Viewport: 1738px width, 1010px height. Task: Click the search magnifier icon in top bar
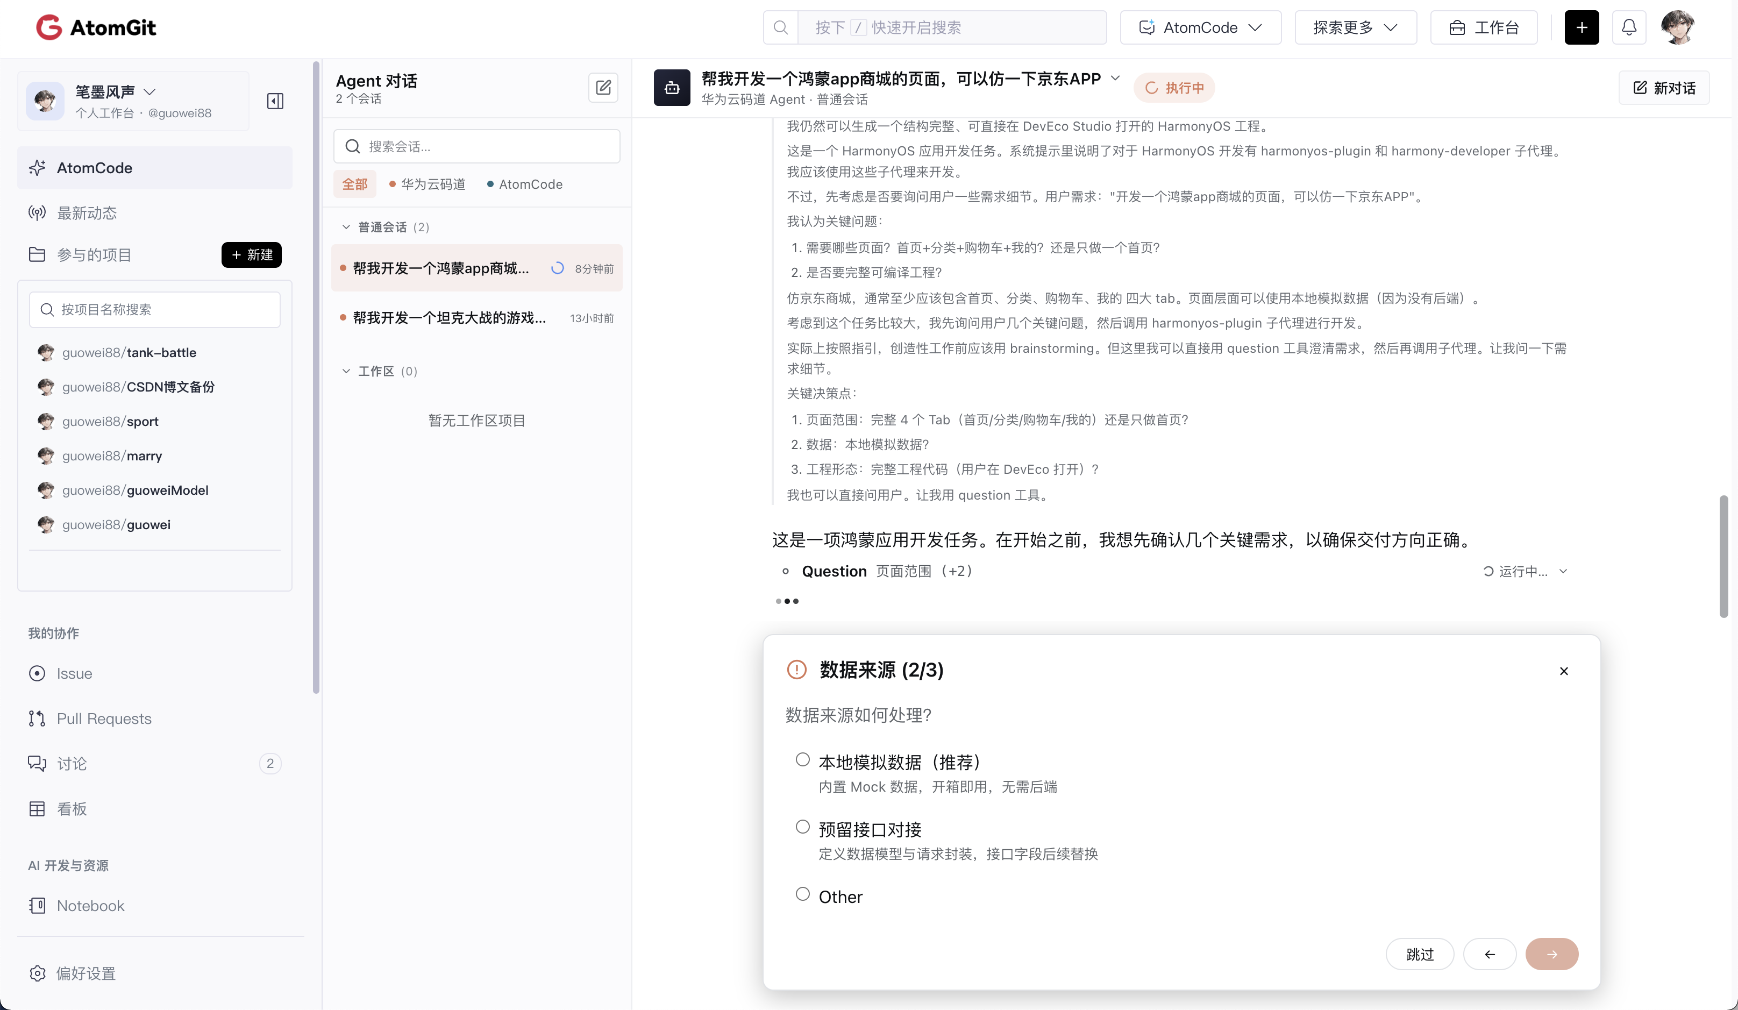(781, 27)
